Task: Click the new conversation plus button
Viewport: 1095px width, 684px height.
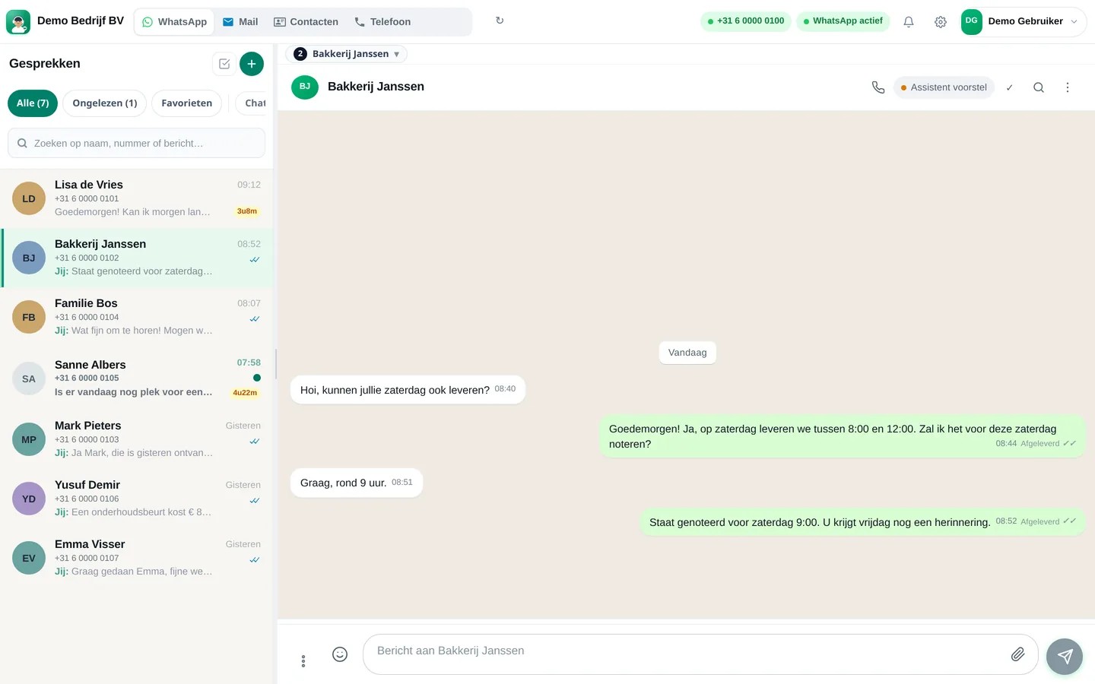Action: (252, 64)
